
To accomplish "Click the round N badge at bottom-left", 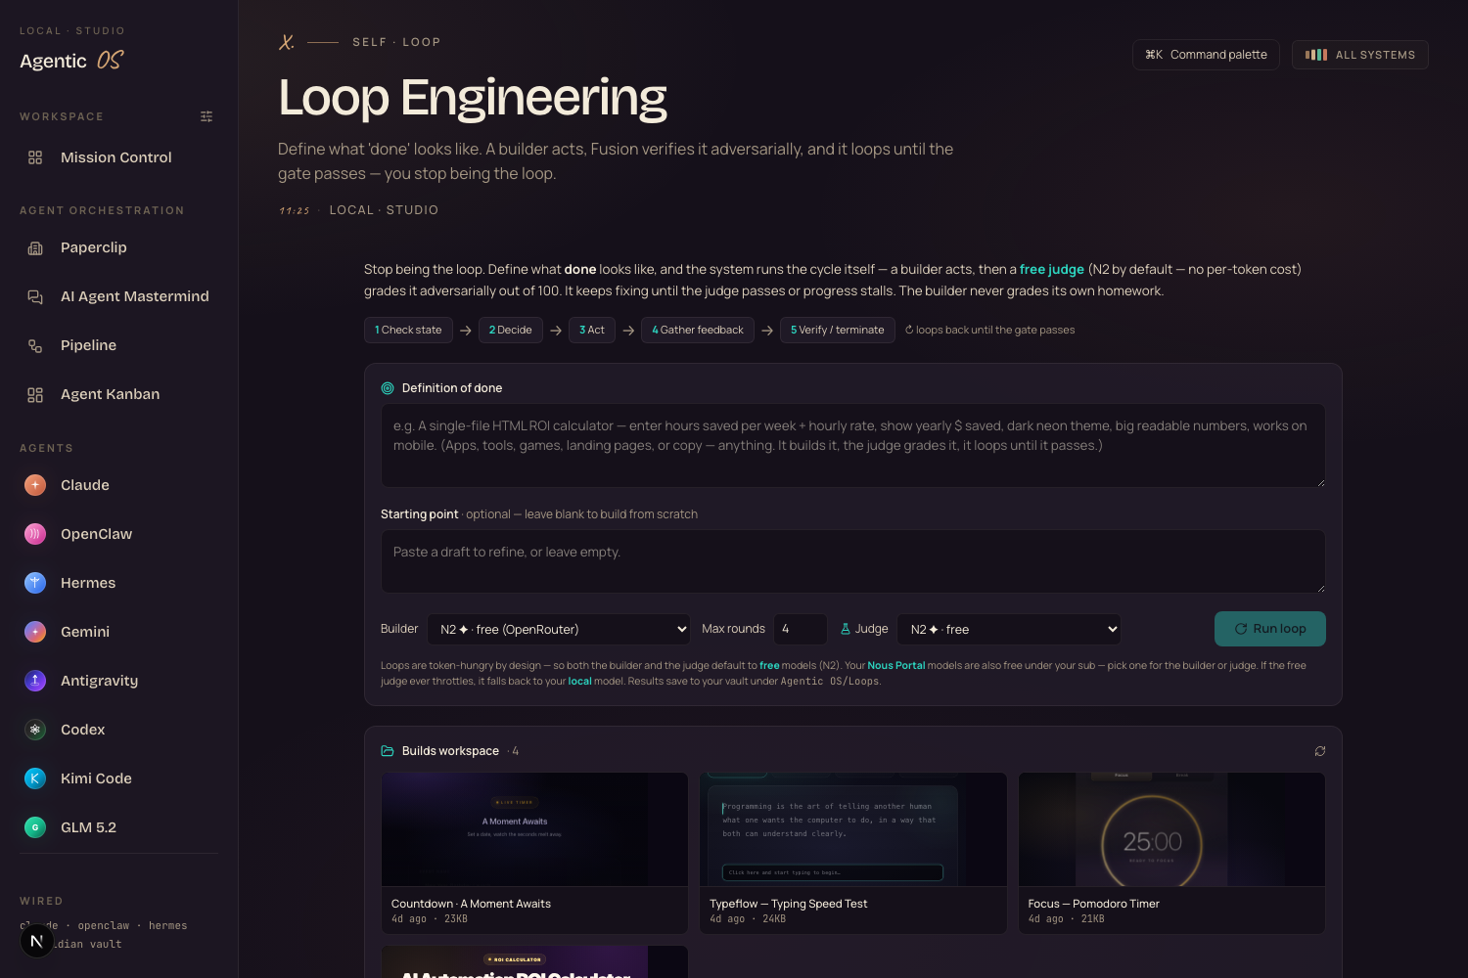I will tap(37, 941).
